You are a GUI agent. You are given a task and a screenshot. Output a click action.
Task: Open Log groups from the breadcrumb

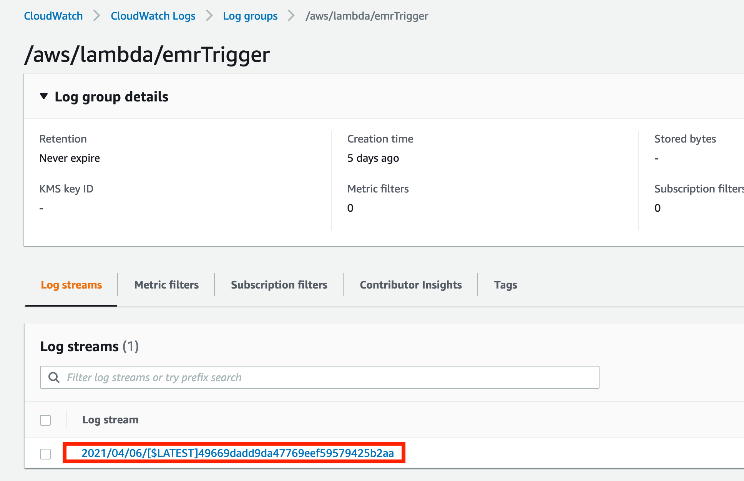point(250,16)
